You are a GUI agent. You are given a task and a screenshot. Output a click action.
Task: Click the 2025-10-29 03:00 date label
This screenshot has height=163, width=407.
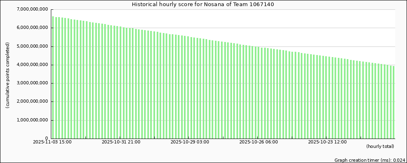click(x=190, y=142)
